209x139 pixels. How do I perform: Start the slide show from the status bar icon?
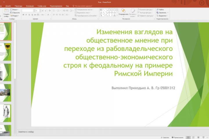(x=203, y=138)
